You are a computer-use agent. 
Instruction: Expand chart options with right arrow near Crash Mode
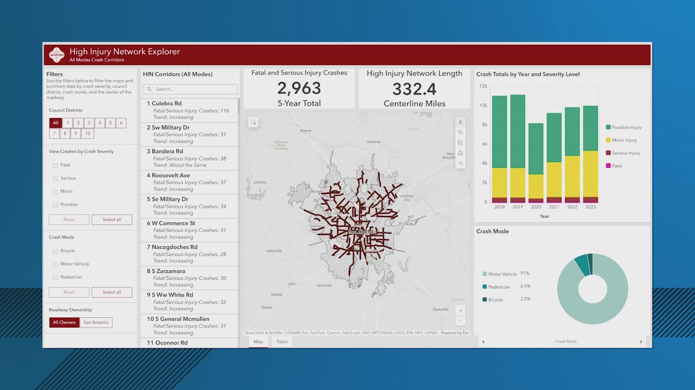641,341
